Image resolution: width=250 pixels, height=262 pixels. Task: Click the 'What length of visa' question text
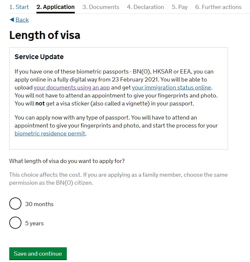click(67, 161)
